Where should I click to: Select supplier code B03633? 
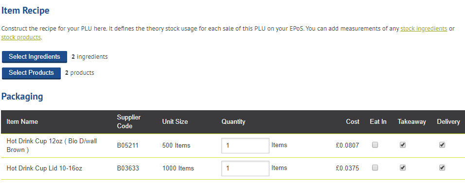(x=128, y=168)
